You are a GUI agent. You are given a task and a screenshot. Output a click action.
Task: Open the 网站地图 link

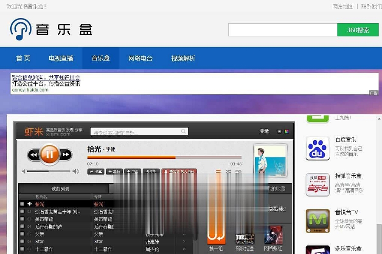(343, 7)
